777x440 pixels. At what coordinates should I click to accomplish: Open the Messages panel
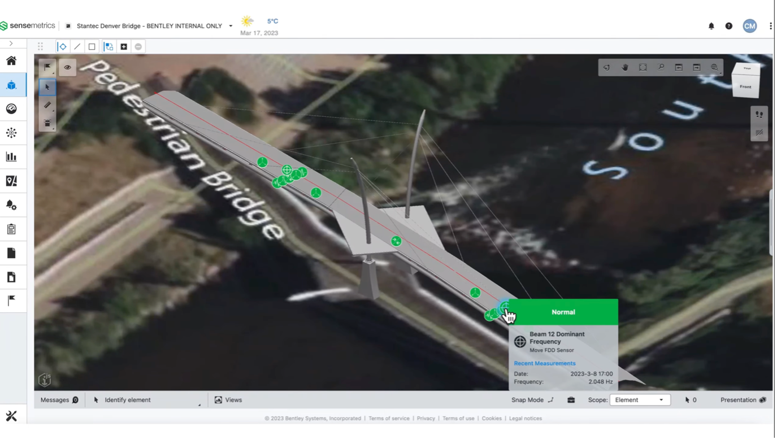pos(59,400)
